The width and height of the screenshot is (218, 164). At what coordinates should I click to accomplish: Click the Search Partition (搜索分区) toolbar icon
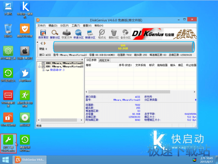pos(55,34)
